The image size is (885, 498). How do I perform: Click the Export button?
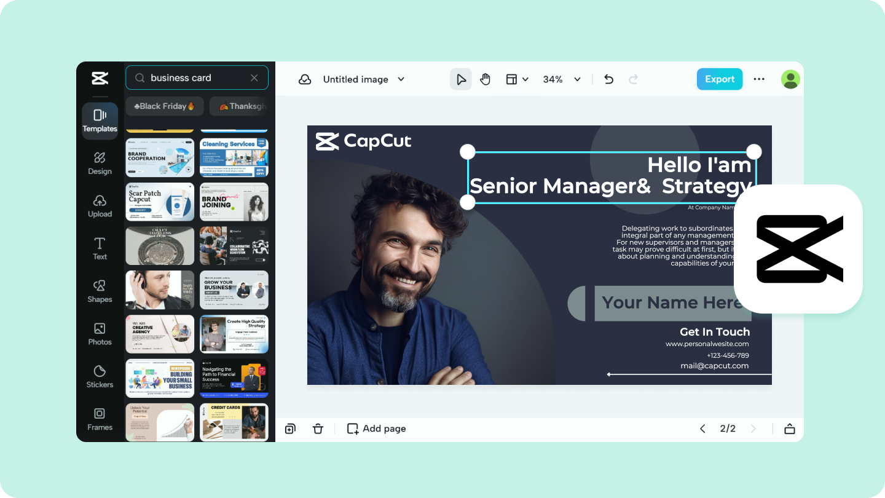click(720, 79)
